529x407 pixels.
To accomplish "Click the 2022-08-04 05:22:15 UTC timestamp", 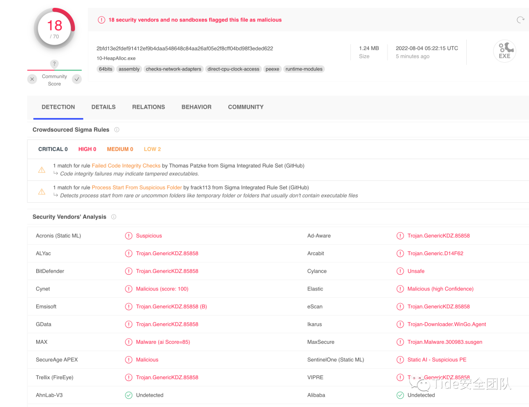I will [x=427, y=48].
